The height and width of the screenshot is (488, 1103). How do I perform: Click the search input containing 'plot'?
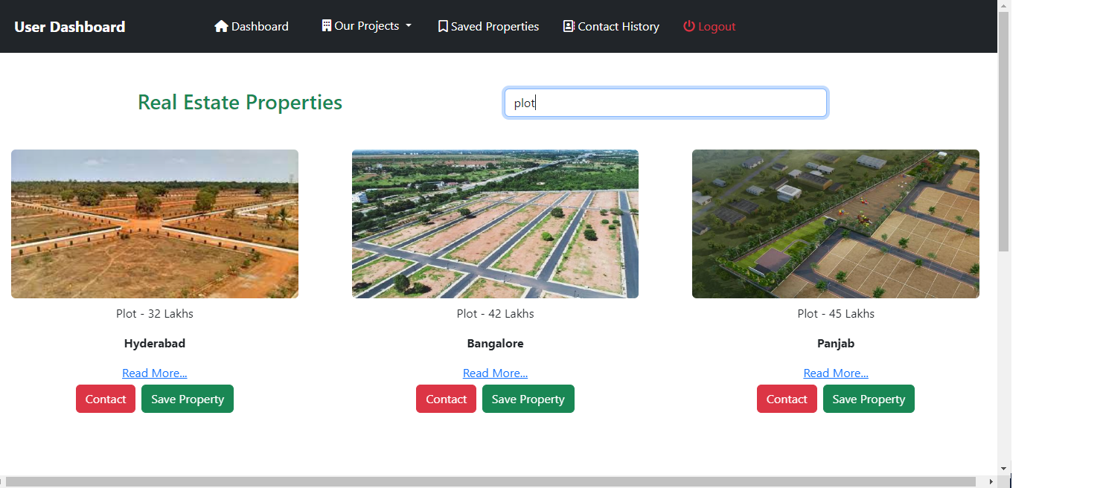click(665, 103)
